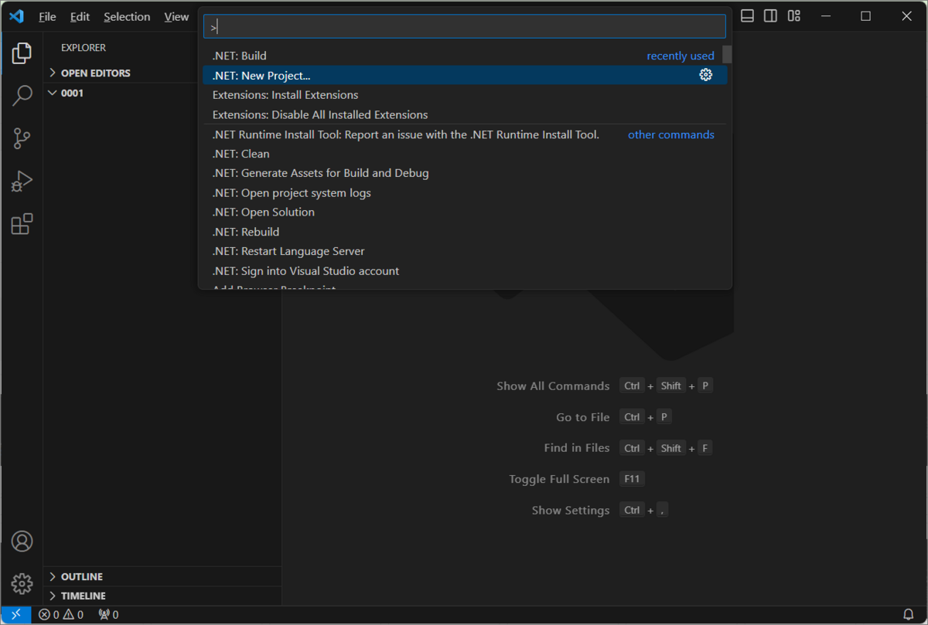Open the Extensions view icon
The image size is (928, 625).
pos(22,225)
